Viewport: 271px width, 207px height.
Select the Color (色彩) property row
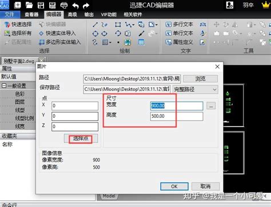tap(18, 94)
